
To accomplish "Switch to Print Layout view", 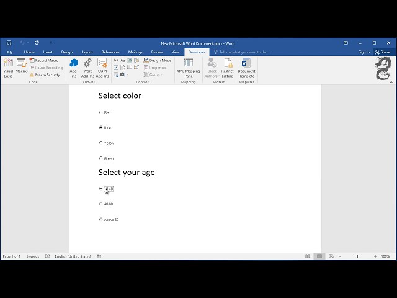I will (319, 256).
